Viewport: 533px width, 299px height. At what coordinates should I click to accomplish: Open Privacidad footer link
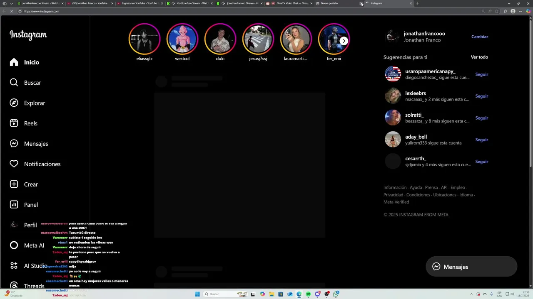[393, 195]
